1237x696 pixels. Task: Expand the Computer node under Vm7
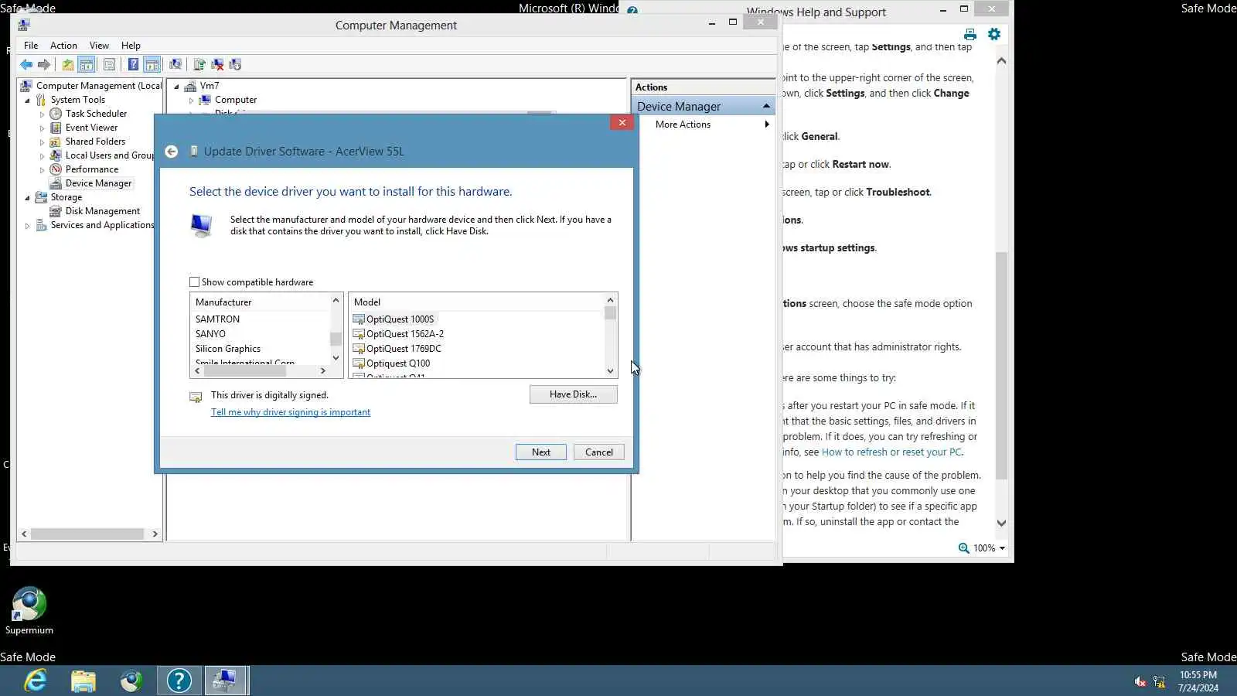(x=191, y=100)
